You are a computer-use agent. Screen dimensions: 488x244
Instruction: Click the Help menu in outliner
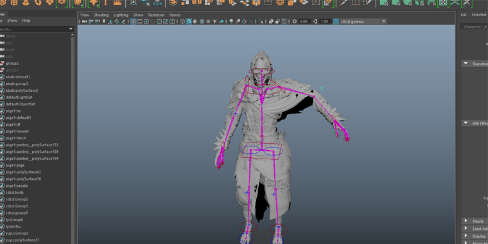point(26,21)
